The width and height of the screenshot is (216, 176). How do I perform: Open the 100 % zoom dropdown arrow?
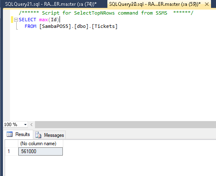click(25, 124)
